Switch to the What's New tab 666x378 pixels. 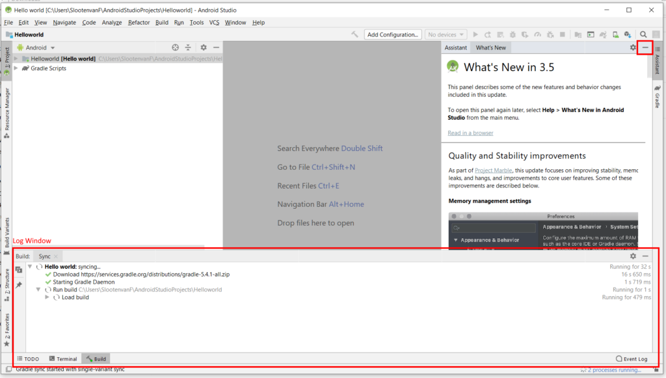coord(490,47)
